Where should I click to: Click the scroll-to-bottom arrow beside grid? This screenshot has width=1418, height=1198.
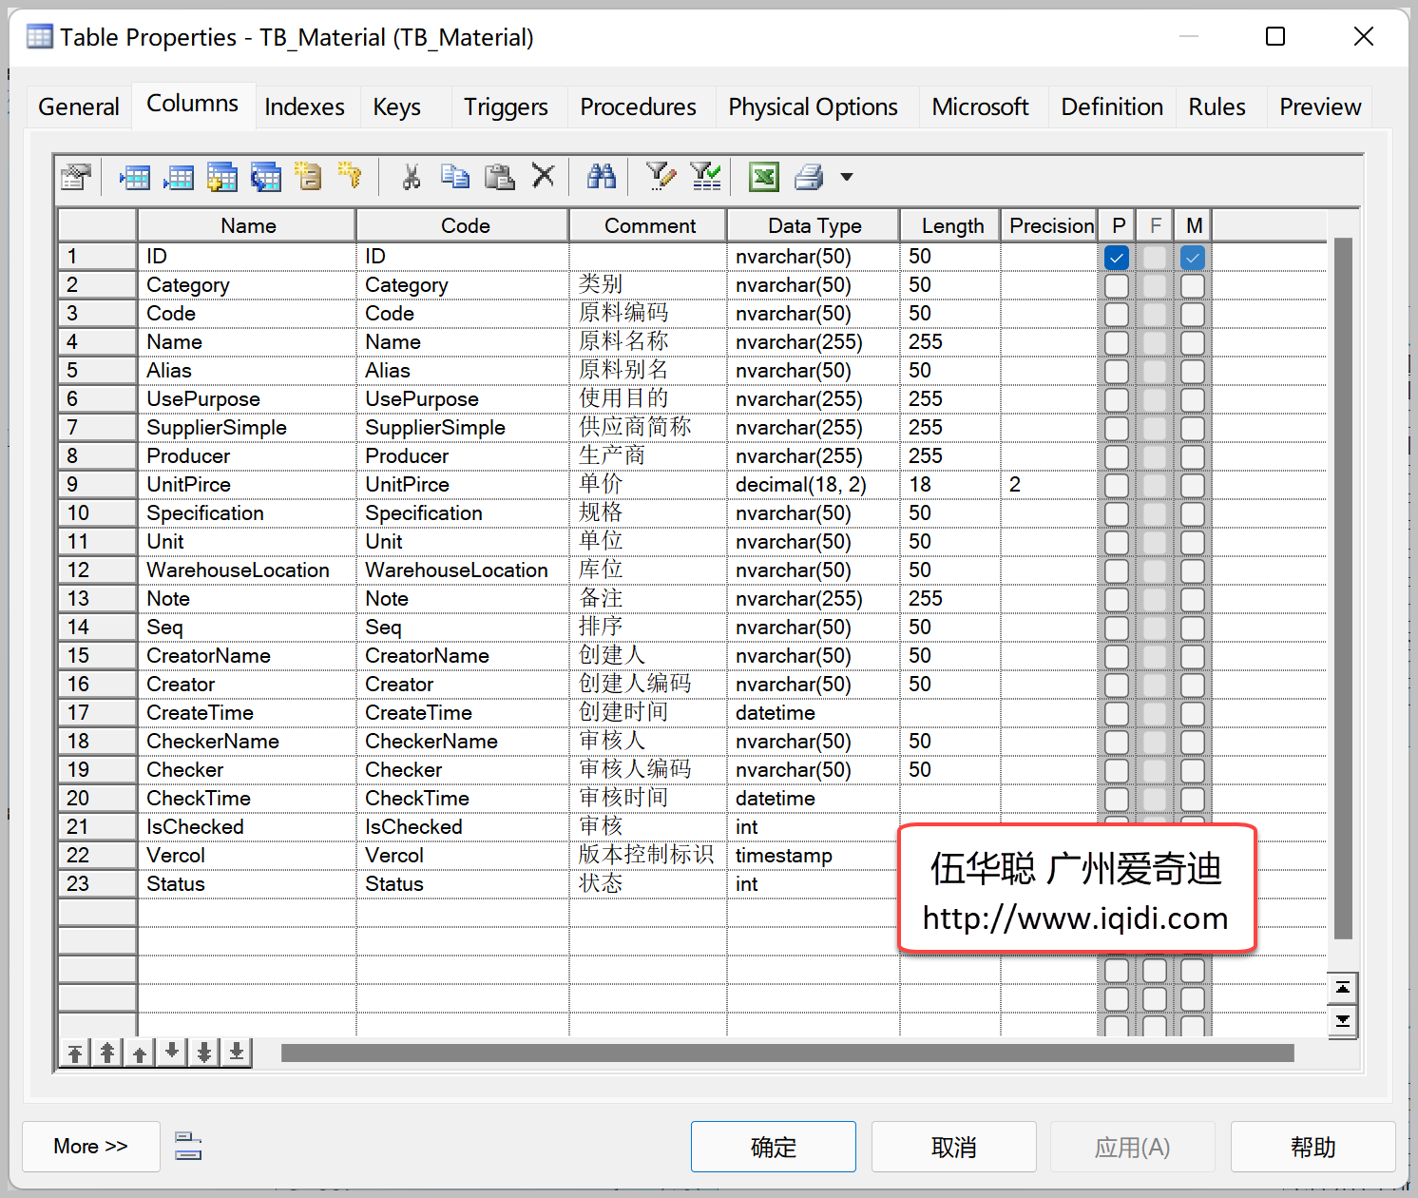tap(1342, 1021)
